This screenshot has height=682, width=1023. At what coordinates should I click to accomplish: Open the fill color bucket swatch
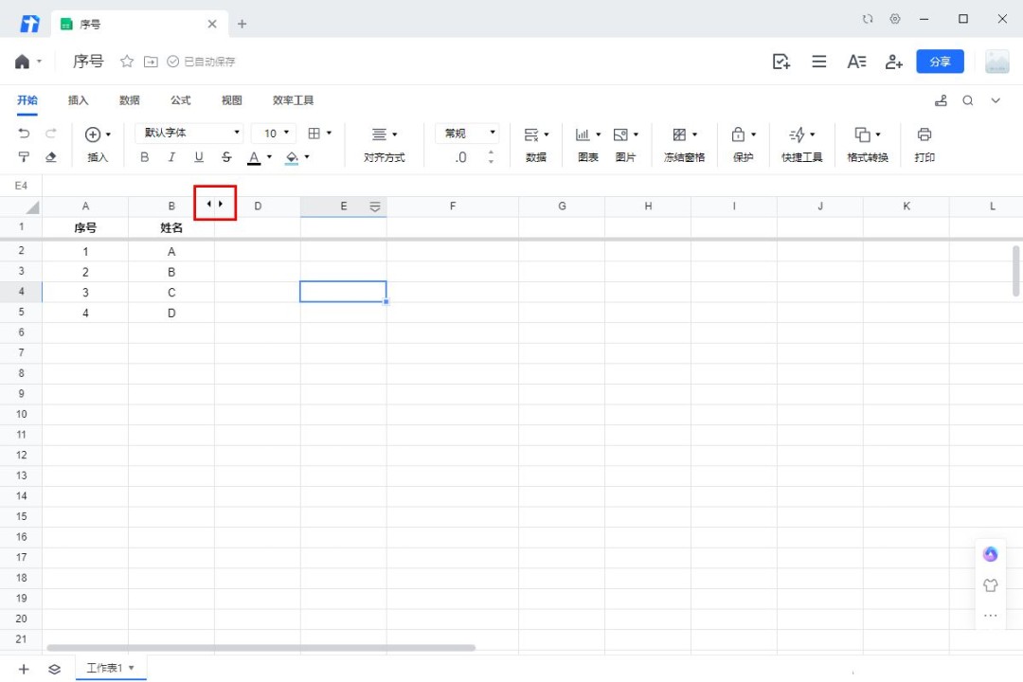point(292,157)
